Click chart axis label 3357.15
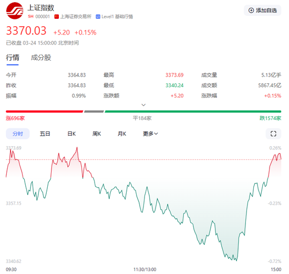The image size is (289, 274). [14, 203]
